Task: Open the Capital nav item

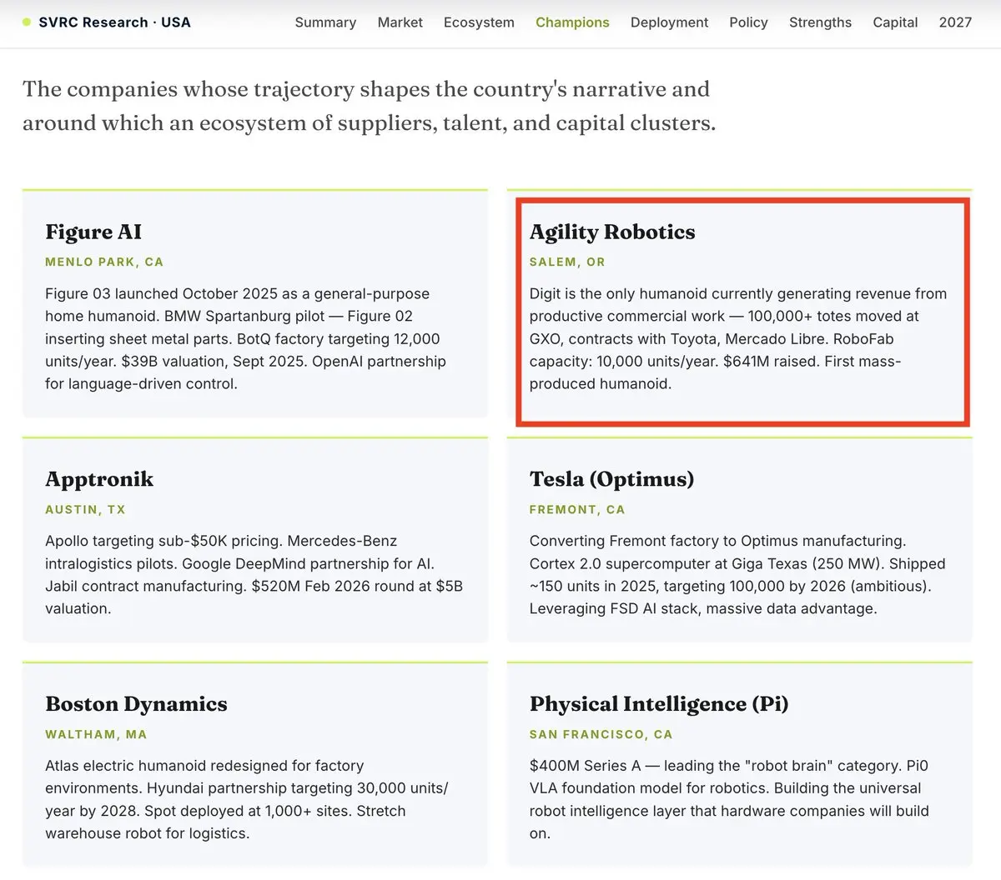Action: coord(895,22)
